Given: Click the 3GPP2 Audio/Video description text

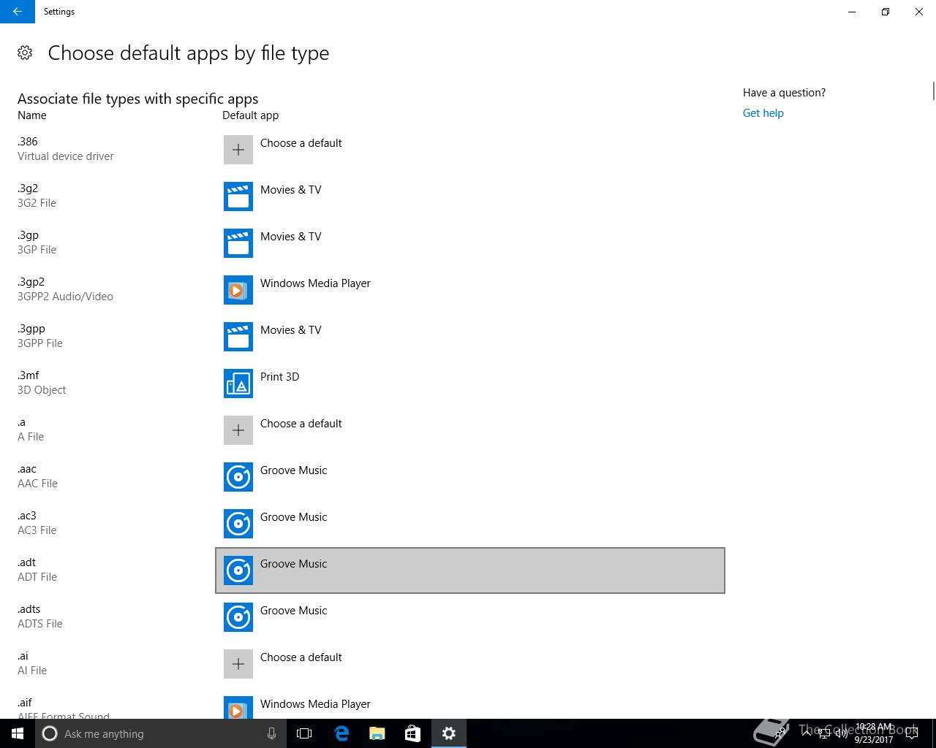Looking at the screenshot, I should 65,297.
